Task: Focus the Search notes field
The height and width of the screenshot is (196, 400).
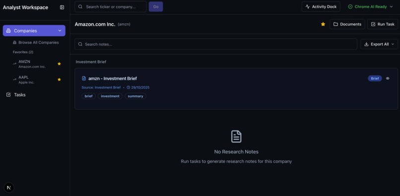Action: coord(216,44)
